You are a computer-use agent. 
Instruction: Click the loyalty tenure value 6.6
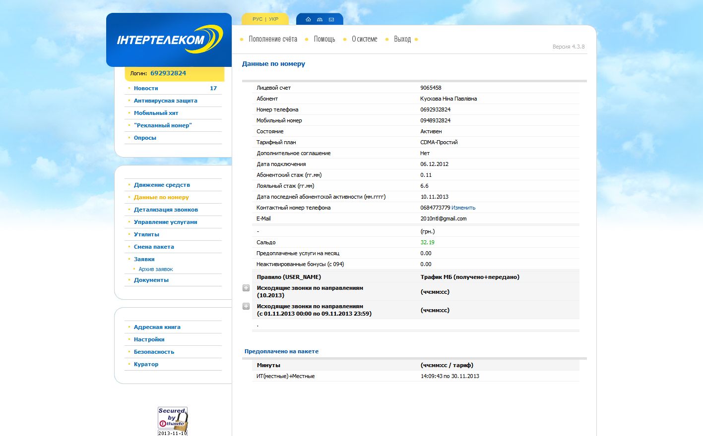pyautogui.click(x=424, y=186)
